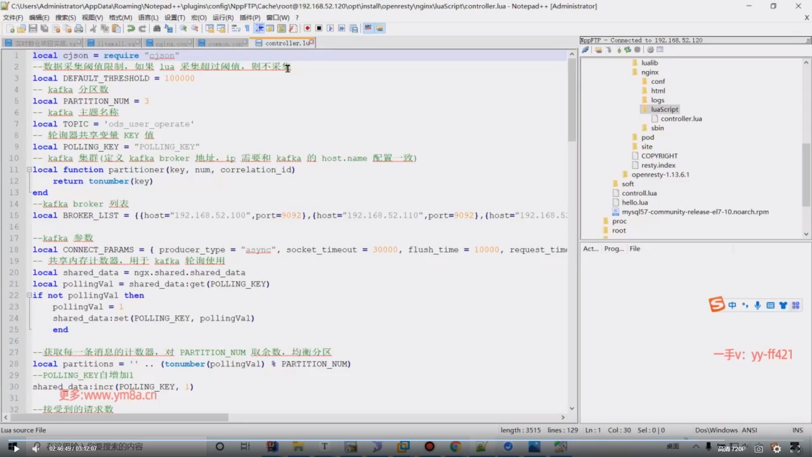The width and height of the screenshot is (812, 457).
Task: Start macro recording with red dot icon
Action: coord(307,28)
